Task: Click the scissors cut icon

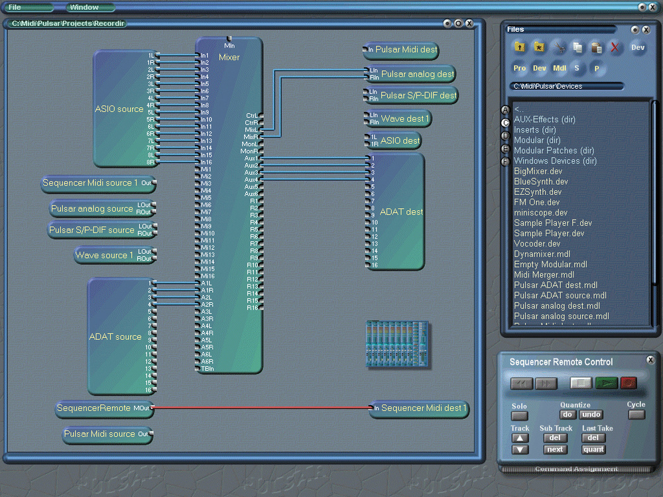Action: [x=559, y=48]
